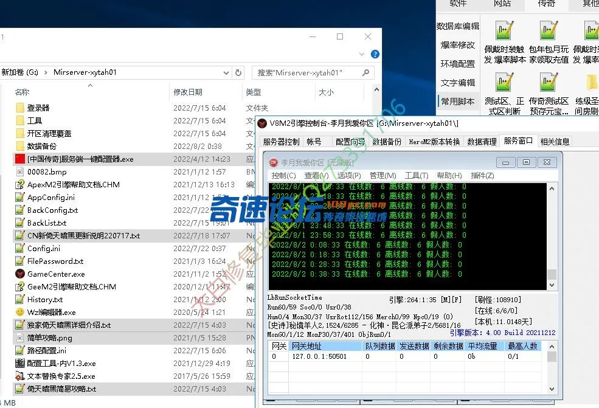
Task: Click the Explorer file list scroll up arrow
Action: [x=376, y=90]
